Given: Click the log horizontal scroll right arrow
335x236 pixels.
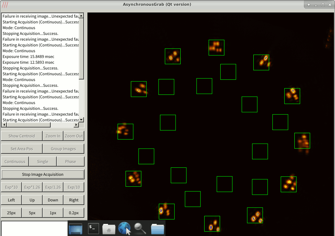Looking at the screenshot, I should (x=76, y=125).
